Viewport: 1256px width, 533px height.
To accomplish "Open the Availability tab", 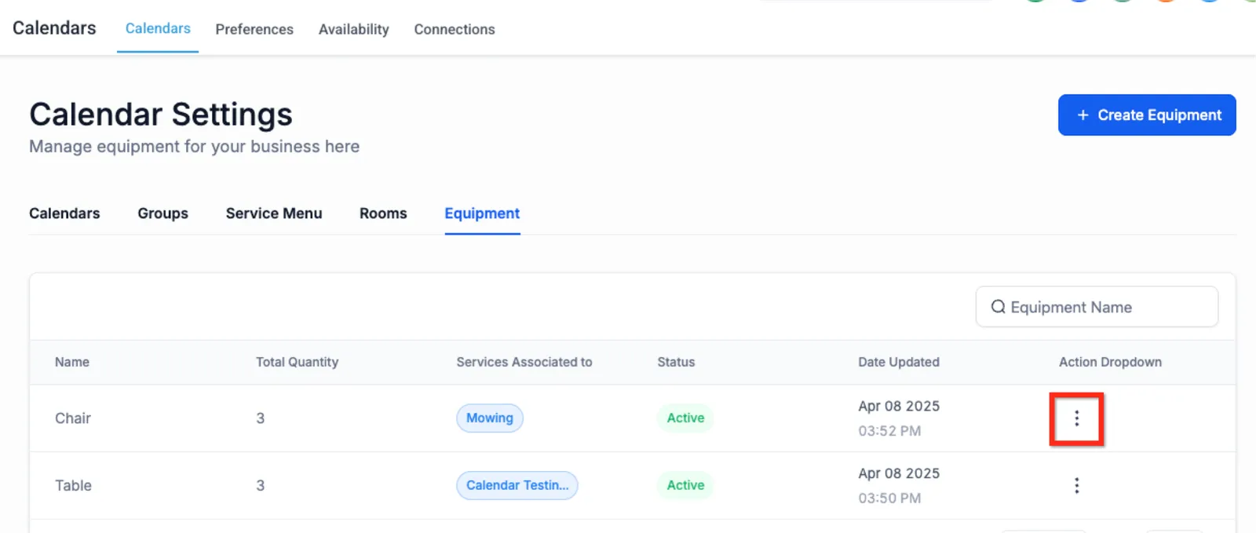I will tap(354, 29).
